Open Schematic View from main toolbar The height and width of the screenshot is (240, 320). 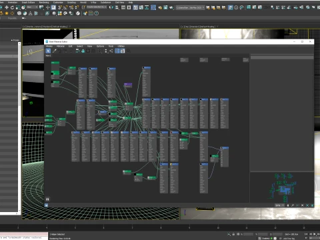coord(147,7)
